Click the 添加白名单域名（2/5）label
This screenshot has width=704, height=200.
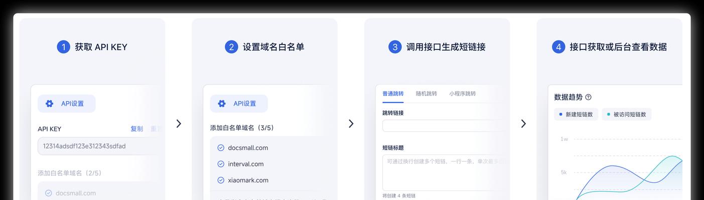pyautogui.click(x=70, y=173)
